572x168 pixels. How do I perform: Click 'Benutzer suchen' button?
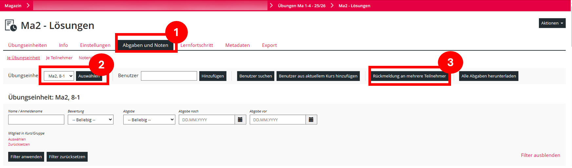[256, 76]
